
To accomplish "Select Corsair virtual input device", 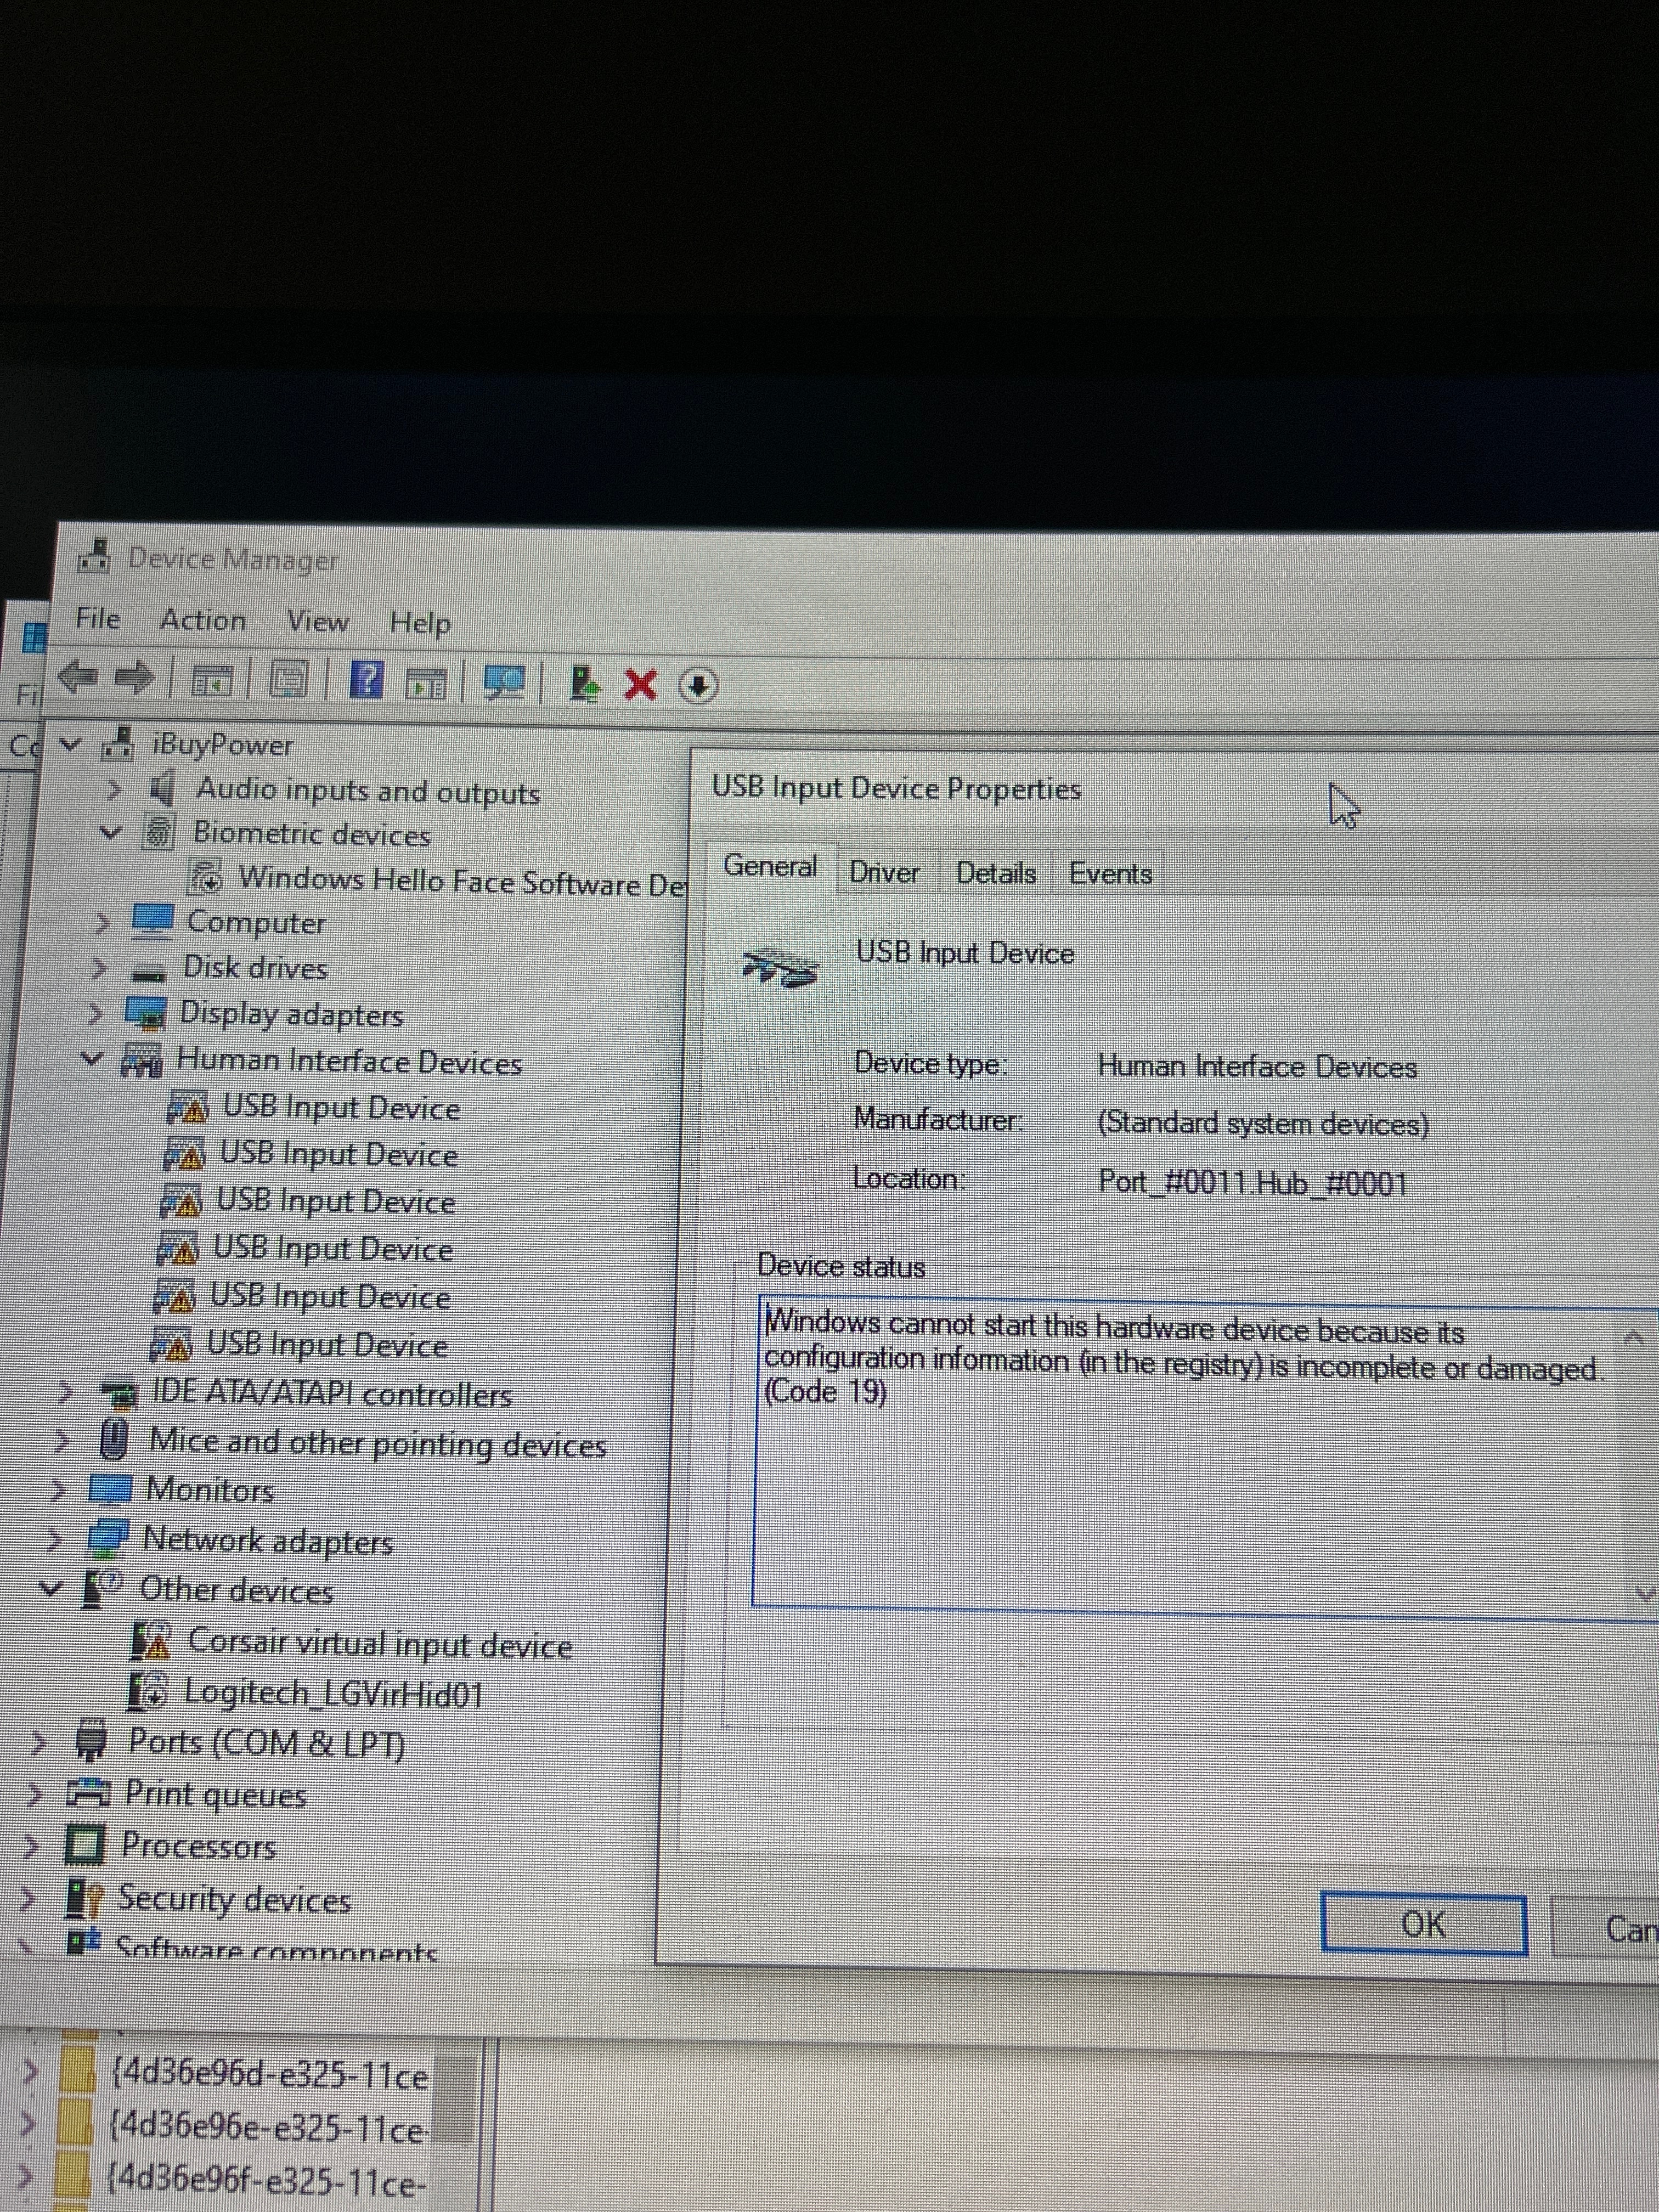I will point(379,1644).
